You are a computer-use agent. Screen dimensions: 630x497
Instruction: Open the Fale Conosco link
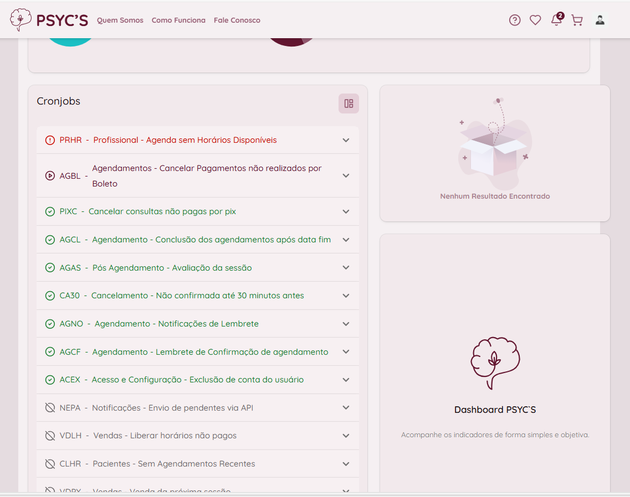coord(237,20)
